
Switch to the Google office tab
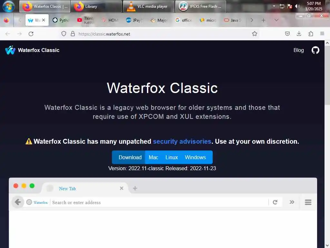point(183,20)
